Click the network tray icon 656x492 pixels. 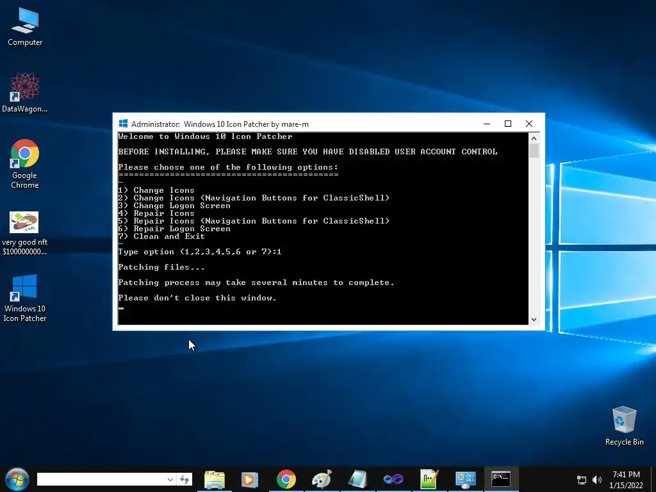click(x=581, y=480)
